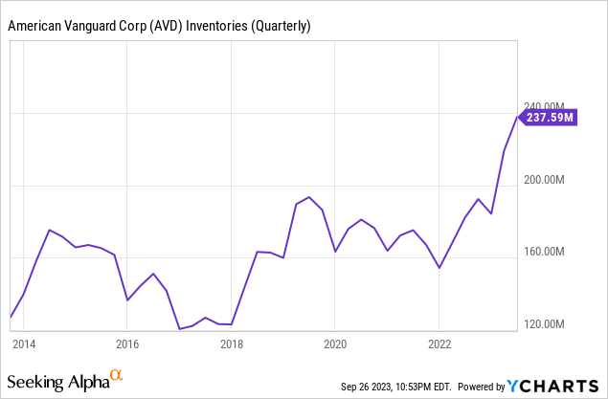Select the 2018 x-axis label

pyautogui.click(x=231, y=343)
